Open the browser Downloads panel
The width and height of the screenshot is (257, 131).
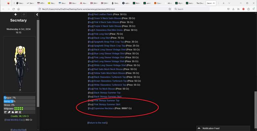[233, 9]
